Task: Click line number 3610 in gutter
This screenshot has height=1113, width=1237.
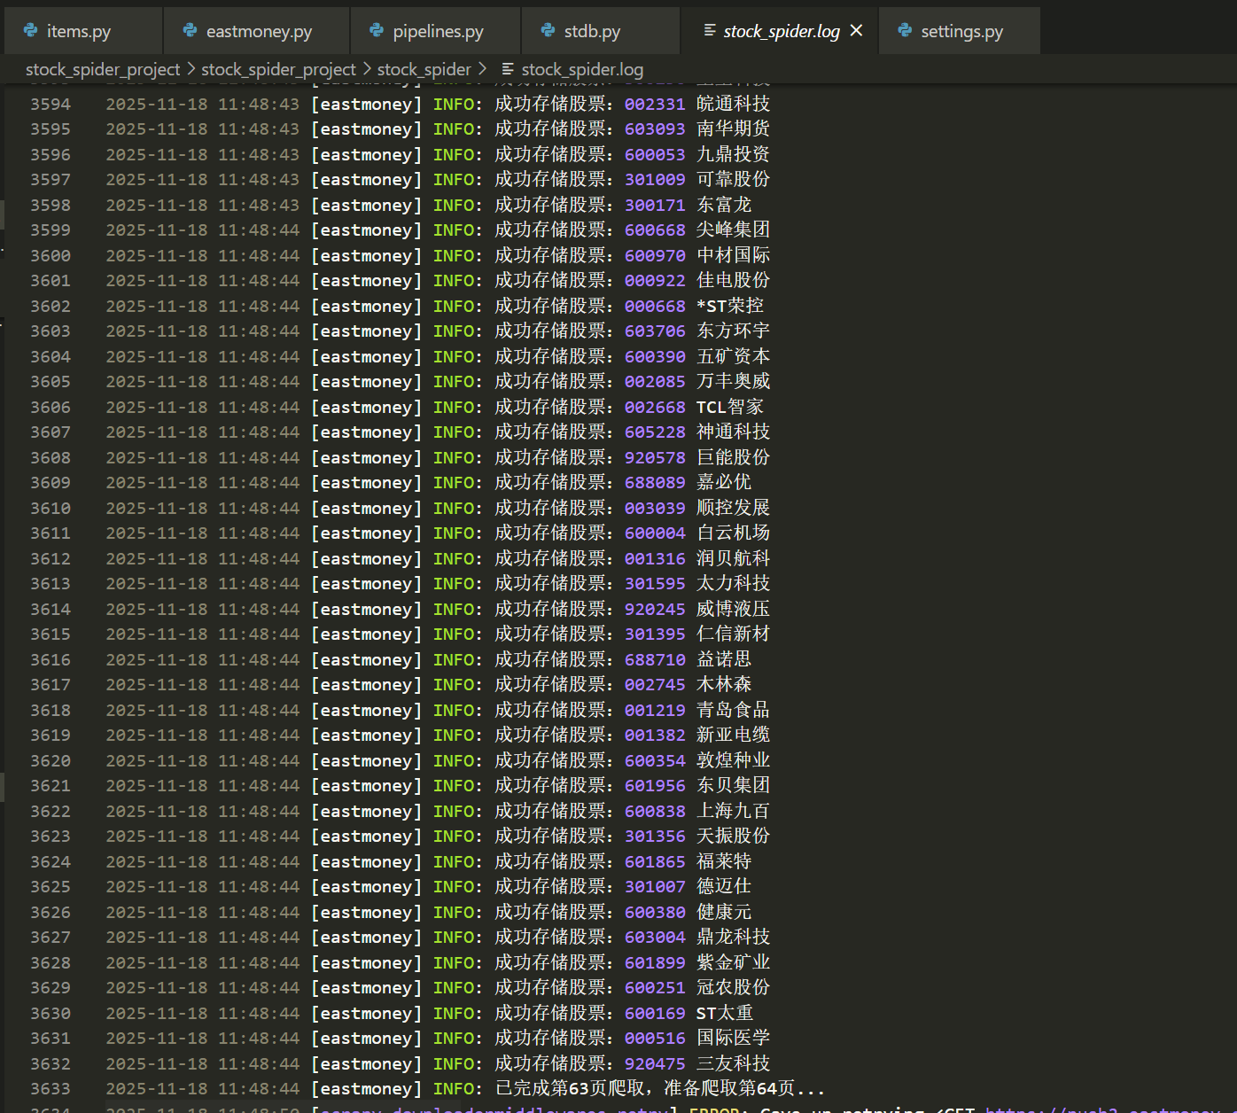Action: coord(51,509)
